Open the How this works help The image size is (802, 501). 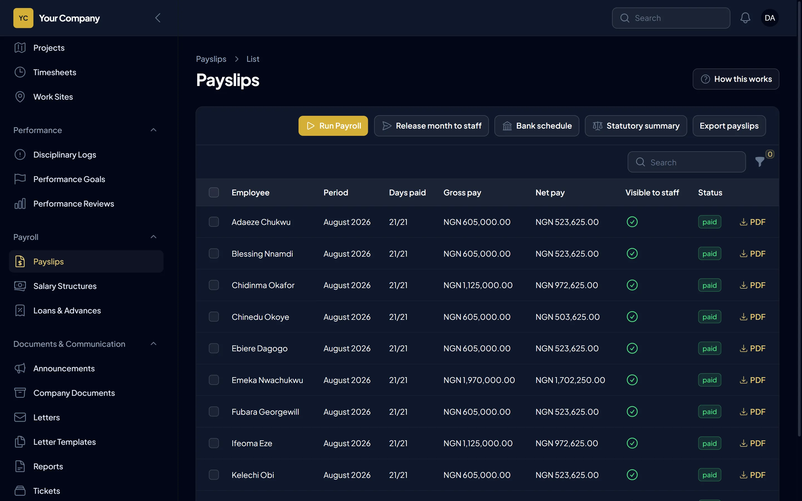pos(736,79)
